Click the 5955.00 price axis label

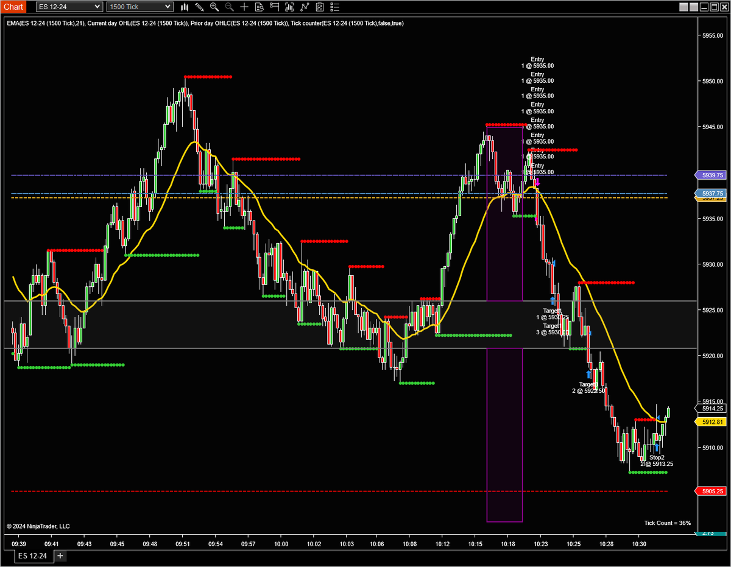(x=712, y=35)
